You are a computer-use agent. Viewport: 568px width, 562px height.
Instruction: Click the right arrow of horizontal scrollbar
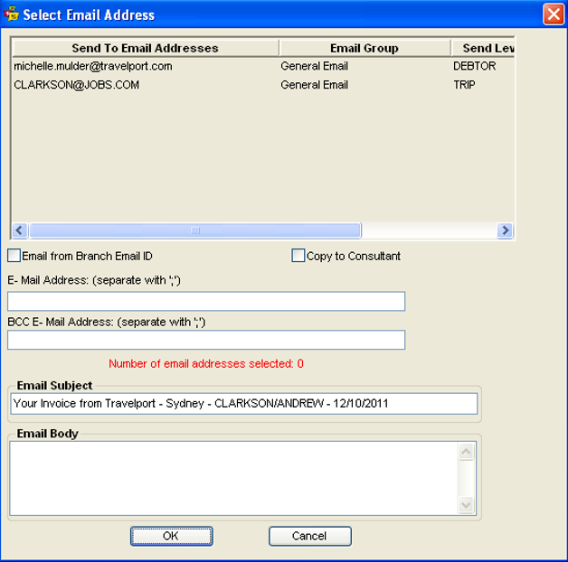point(505,230)
